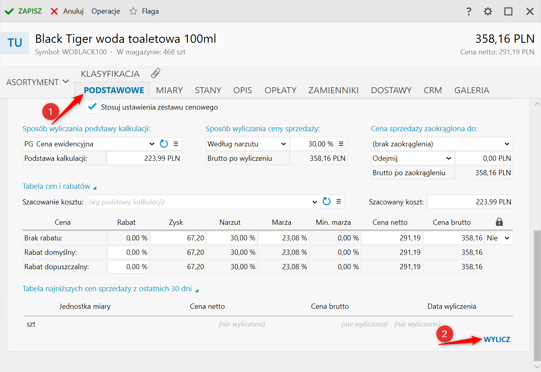Open the Szacowanie kosztu dropdown
This screenshot has height=372, width=541.
(315, 202)
